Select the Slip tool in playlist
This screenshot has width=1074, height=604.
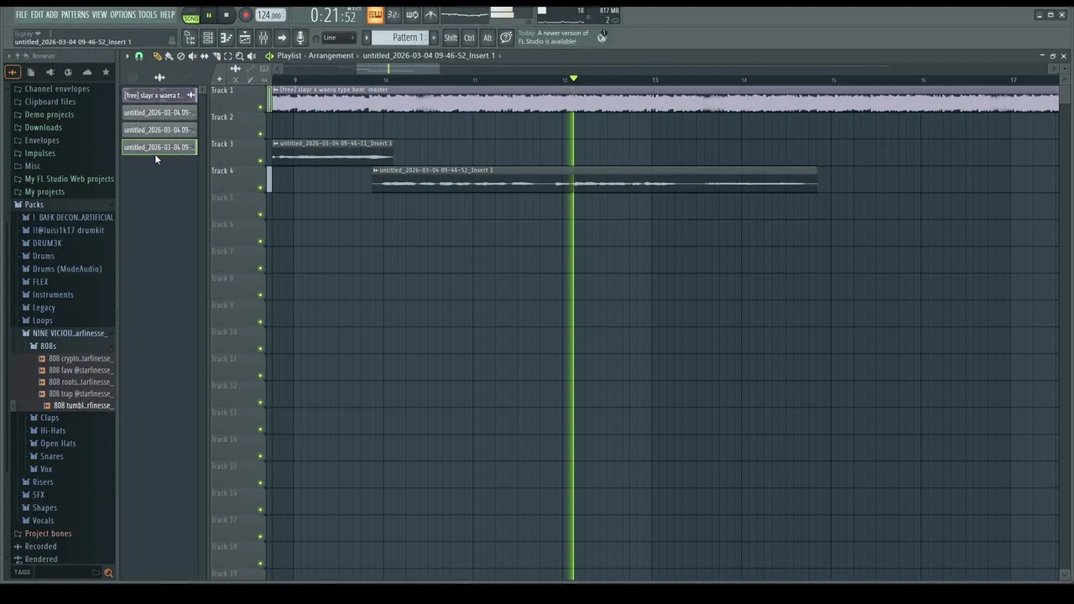tap(204, 56)
